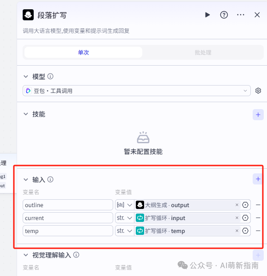This screenshot has width=267, height=276.
Task: Clear the 大纲生成 - output reference
Action: pyautogui.click(x=237, y=205)
